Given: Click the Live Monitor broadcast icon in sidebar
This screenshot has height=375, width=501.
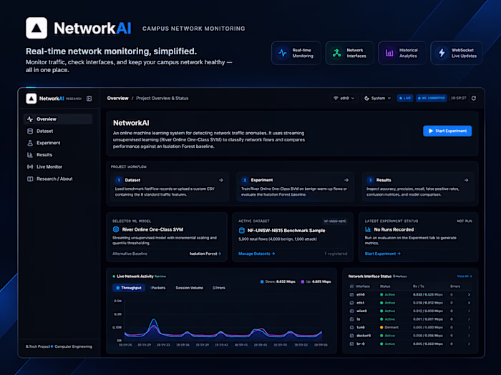Looking at the screenshot, I should (30, 166).
